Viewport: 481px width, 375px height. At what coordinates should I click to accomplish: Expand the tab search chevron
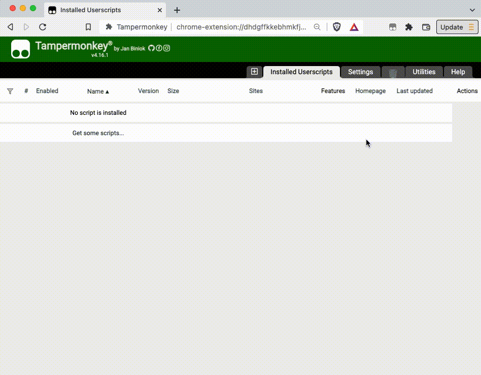[472, 10]
